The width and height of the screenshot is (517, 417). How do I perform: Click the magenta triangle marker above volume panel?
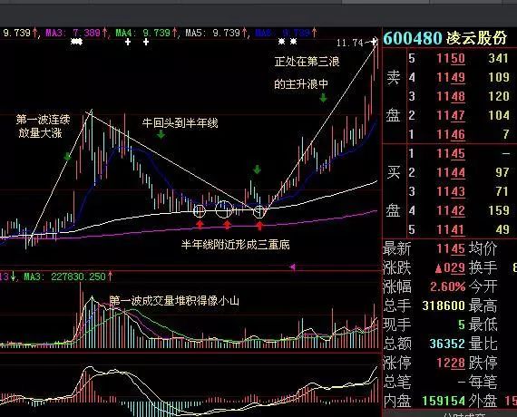(293, 267)
